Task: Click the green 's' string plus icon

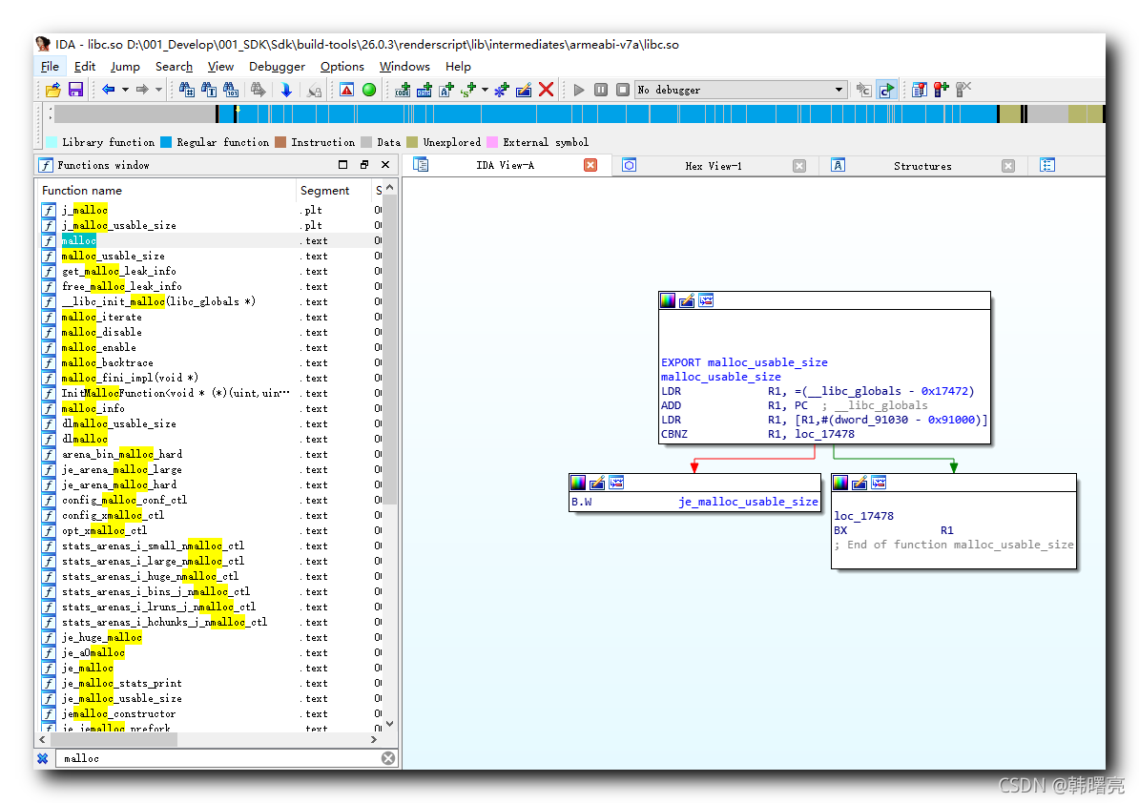Action: (x=468, y=90)
